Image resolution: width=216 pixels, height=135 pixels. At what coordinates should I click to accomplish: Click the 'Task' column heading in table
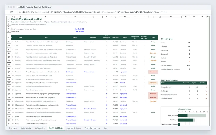[46, 37]
